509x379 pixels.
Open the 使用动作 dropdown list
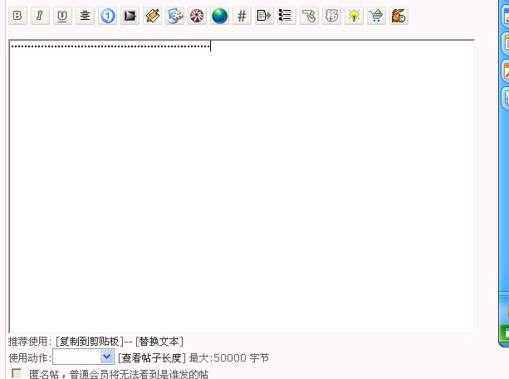tap(83, 357)
